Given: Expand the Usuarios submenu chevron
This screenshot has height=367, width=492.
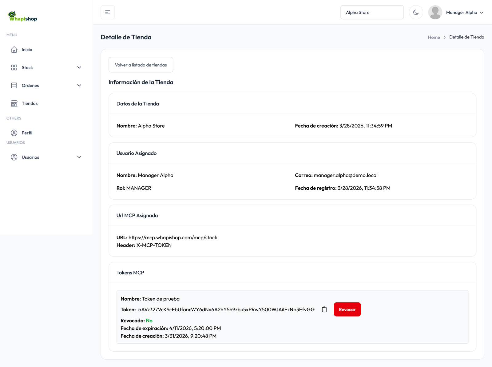Looking at the screenshot, I should click(79, 157).
